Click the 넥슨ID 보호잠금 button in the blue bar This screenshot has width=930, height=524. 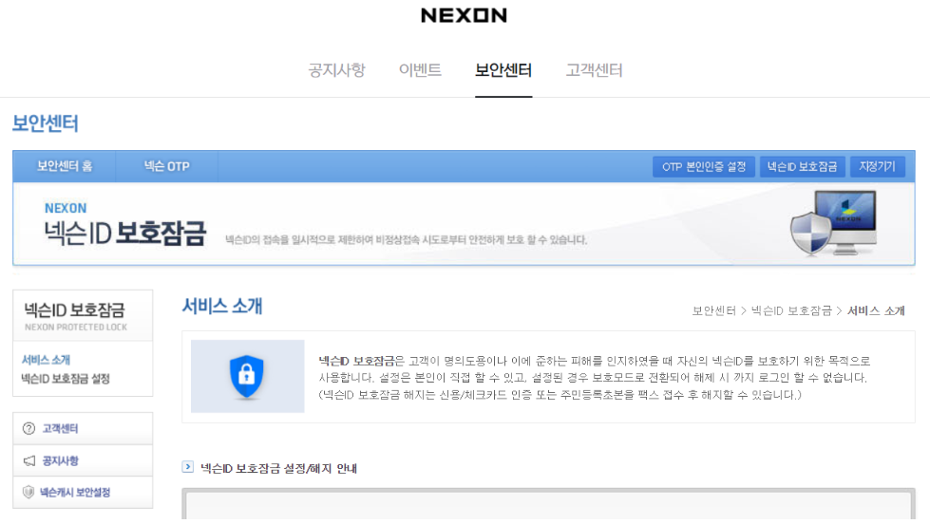point(802,166)
